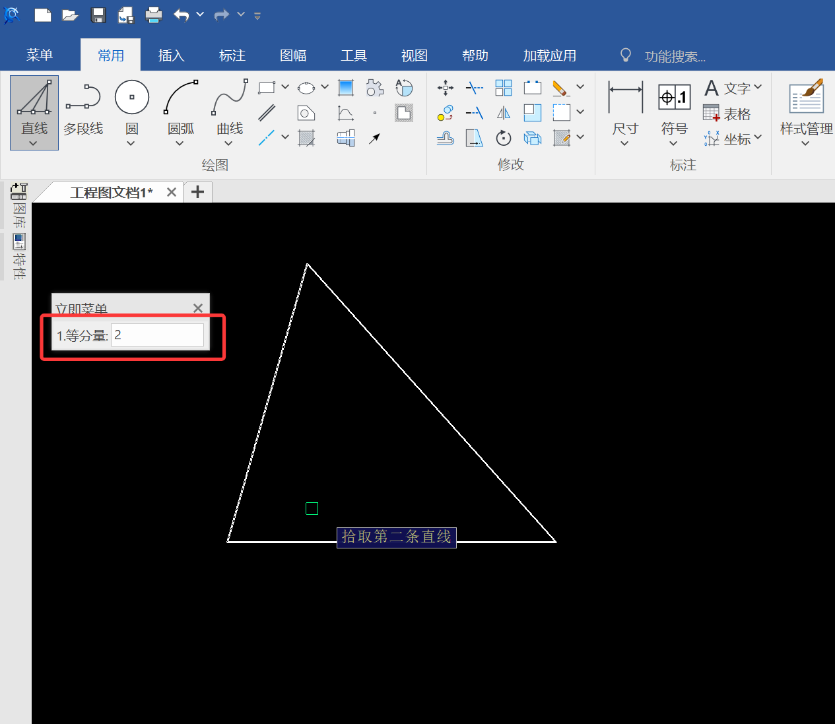Click the parallel lines tool
The image size is (835, 724).
coord(267,113)
